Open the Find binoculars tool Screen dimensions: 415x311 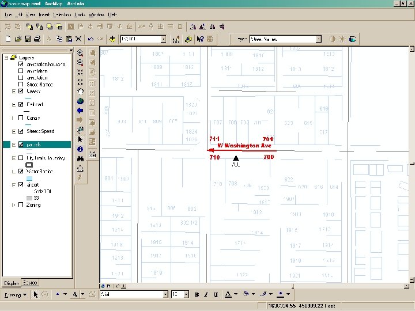[x=80, y=159]
